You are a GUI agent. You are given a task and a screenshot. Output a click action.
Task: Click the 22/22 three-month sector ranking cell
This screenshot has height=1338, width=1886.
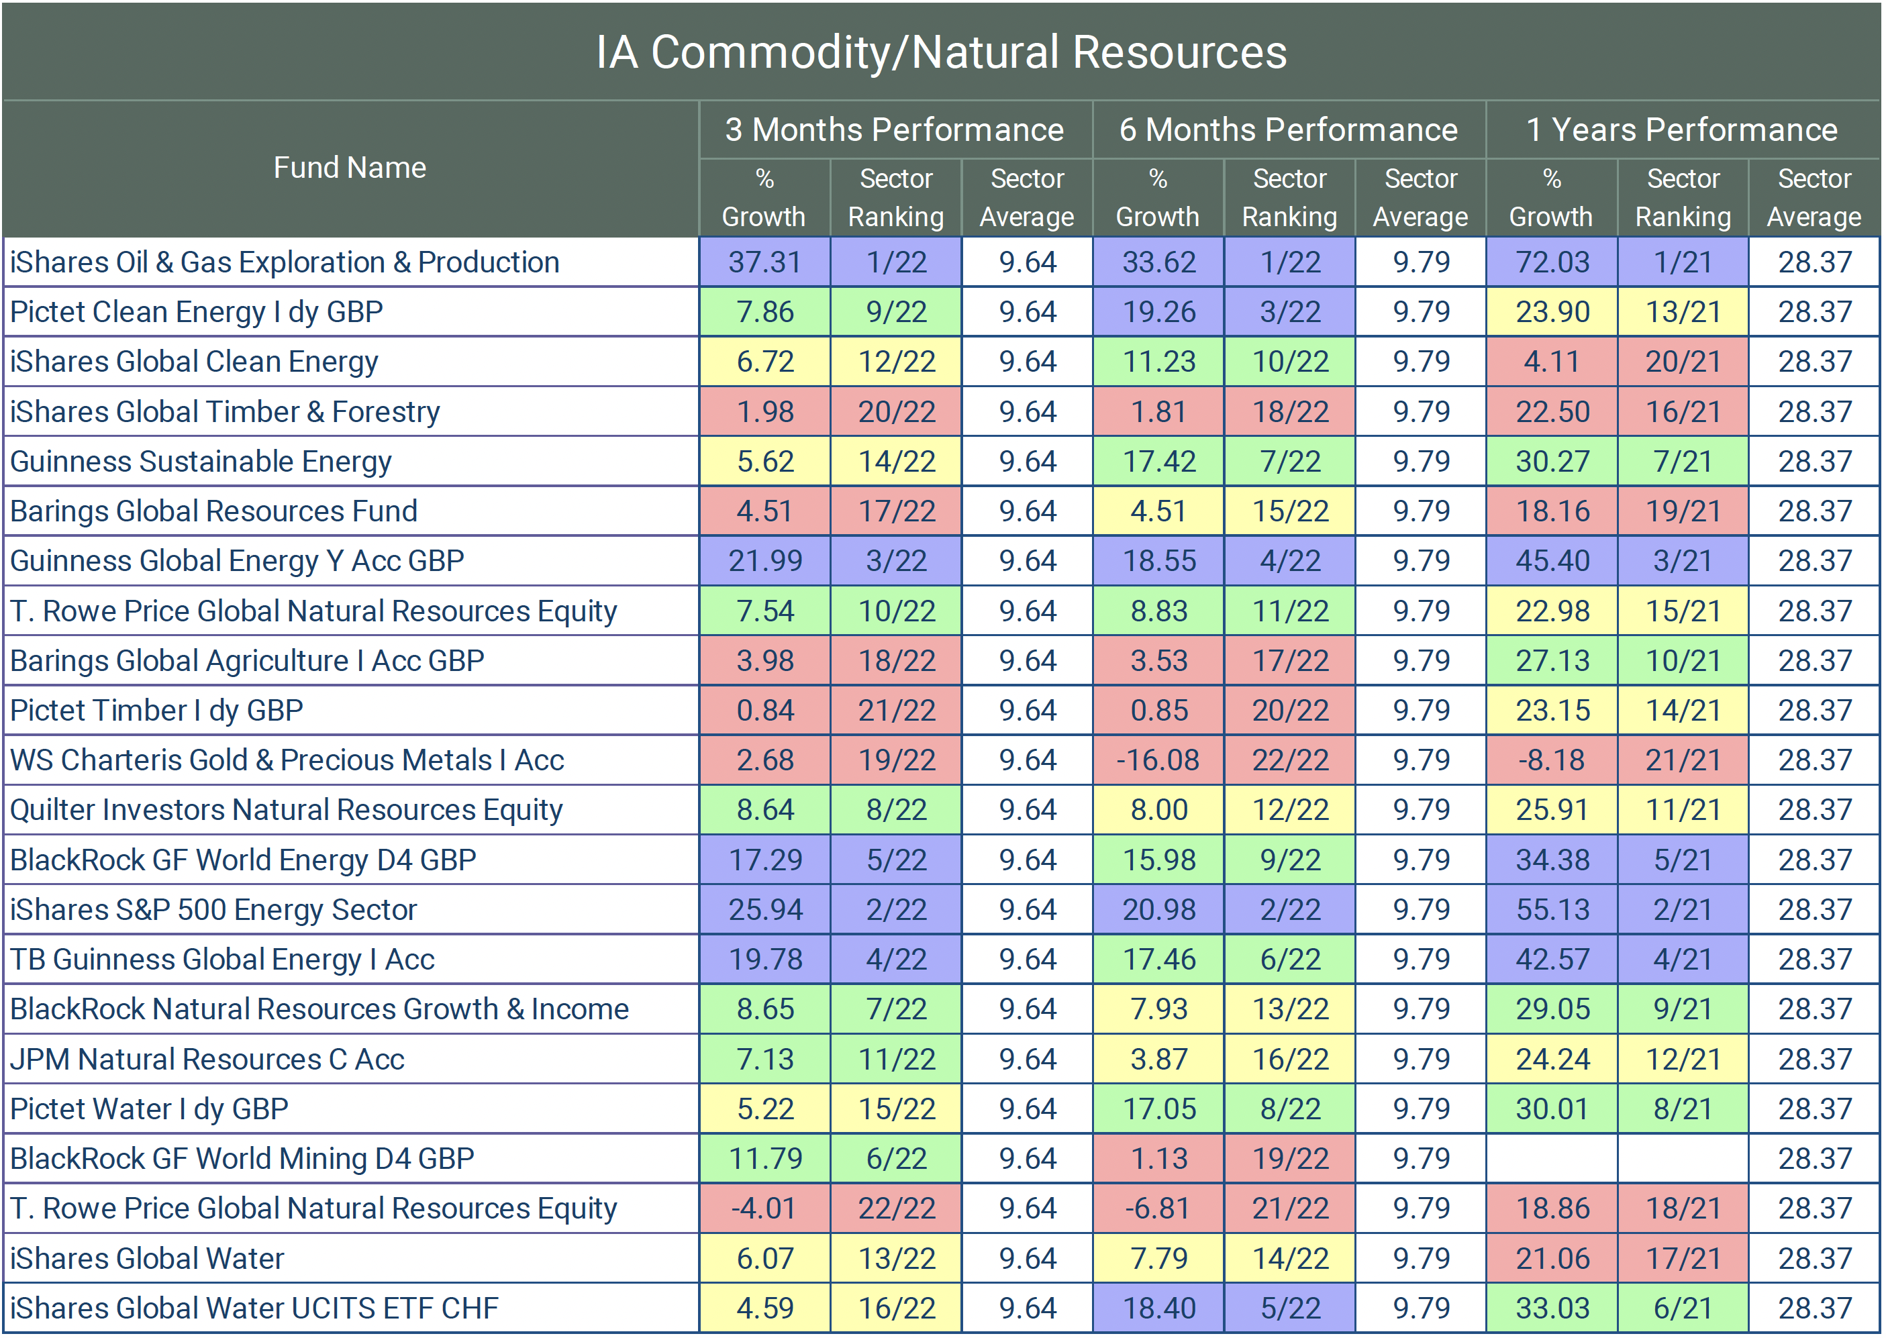pyautogui.click(x=895, y=1208)
